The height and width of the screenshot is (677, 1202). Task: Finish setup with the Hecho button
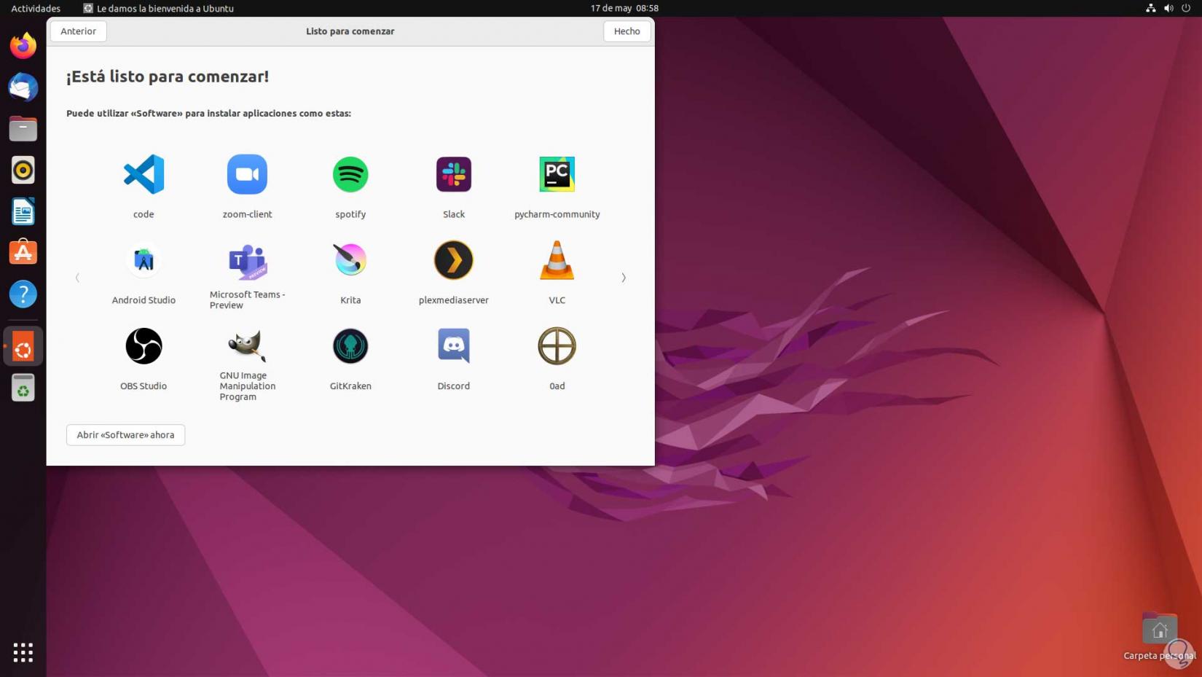coord(626,31)
